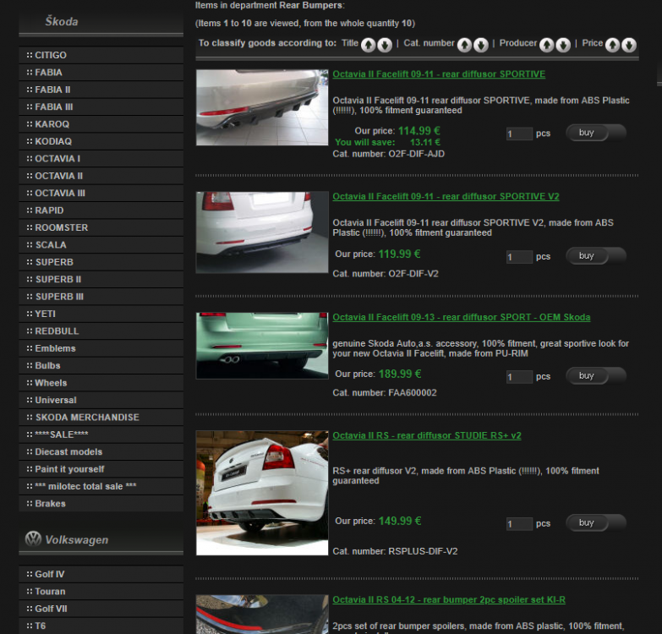Open silver Octavia SPORTIVE diffusor thumbnail
Image resolution: width=662 pixels, height=634 pixels.
262,107
